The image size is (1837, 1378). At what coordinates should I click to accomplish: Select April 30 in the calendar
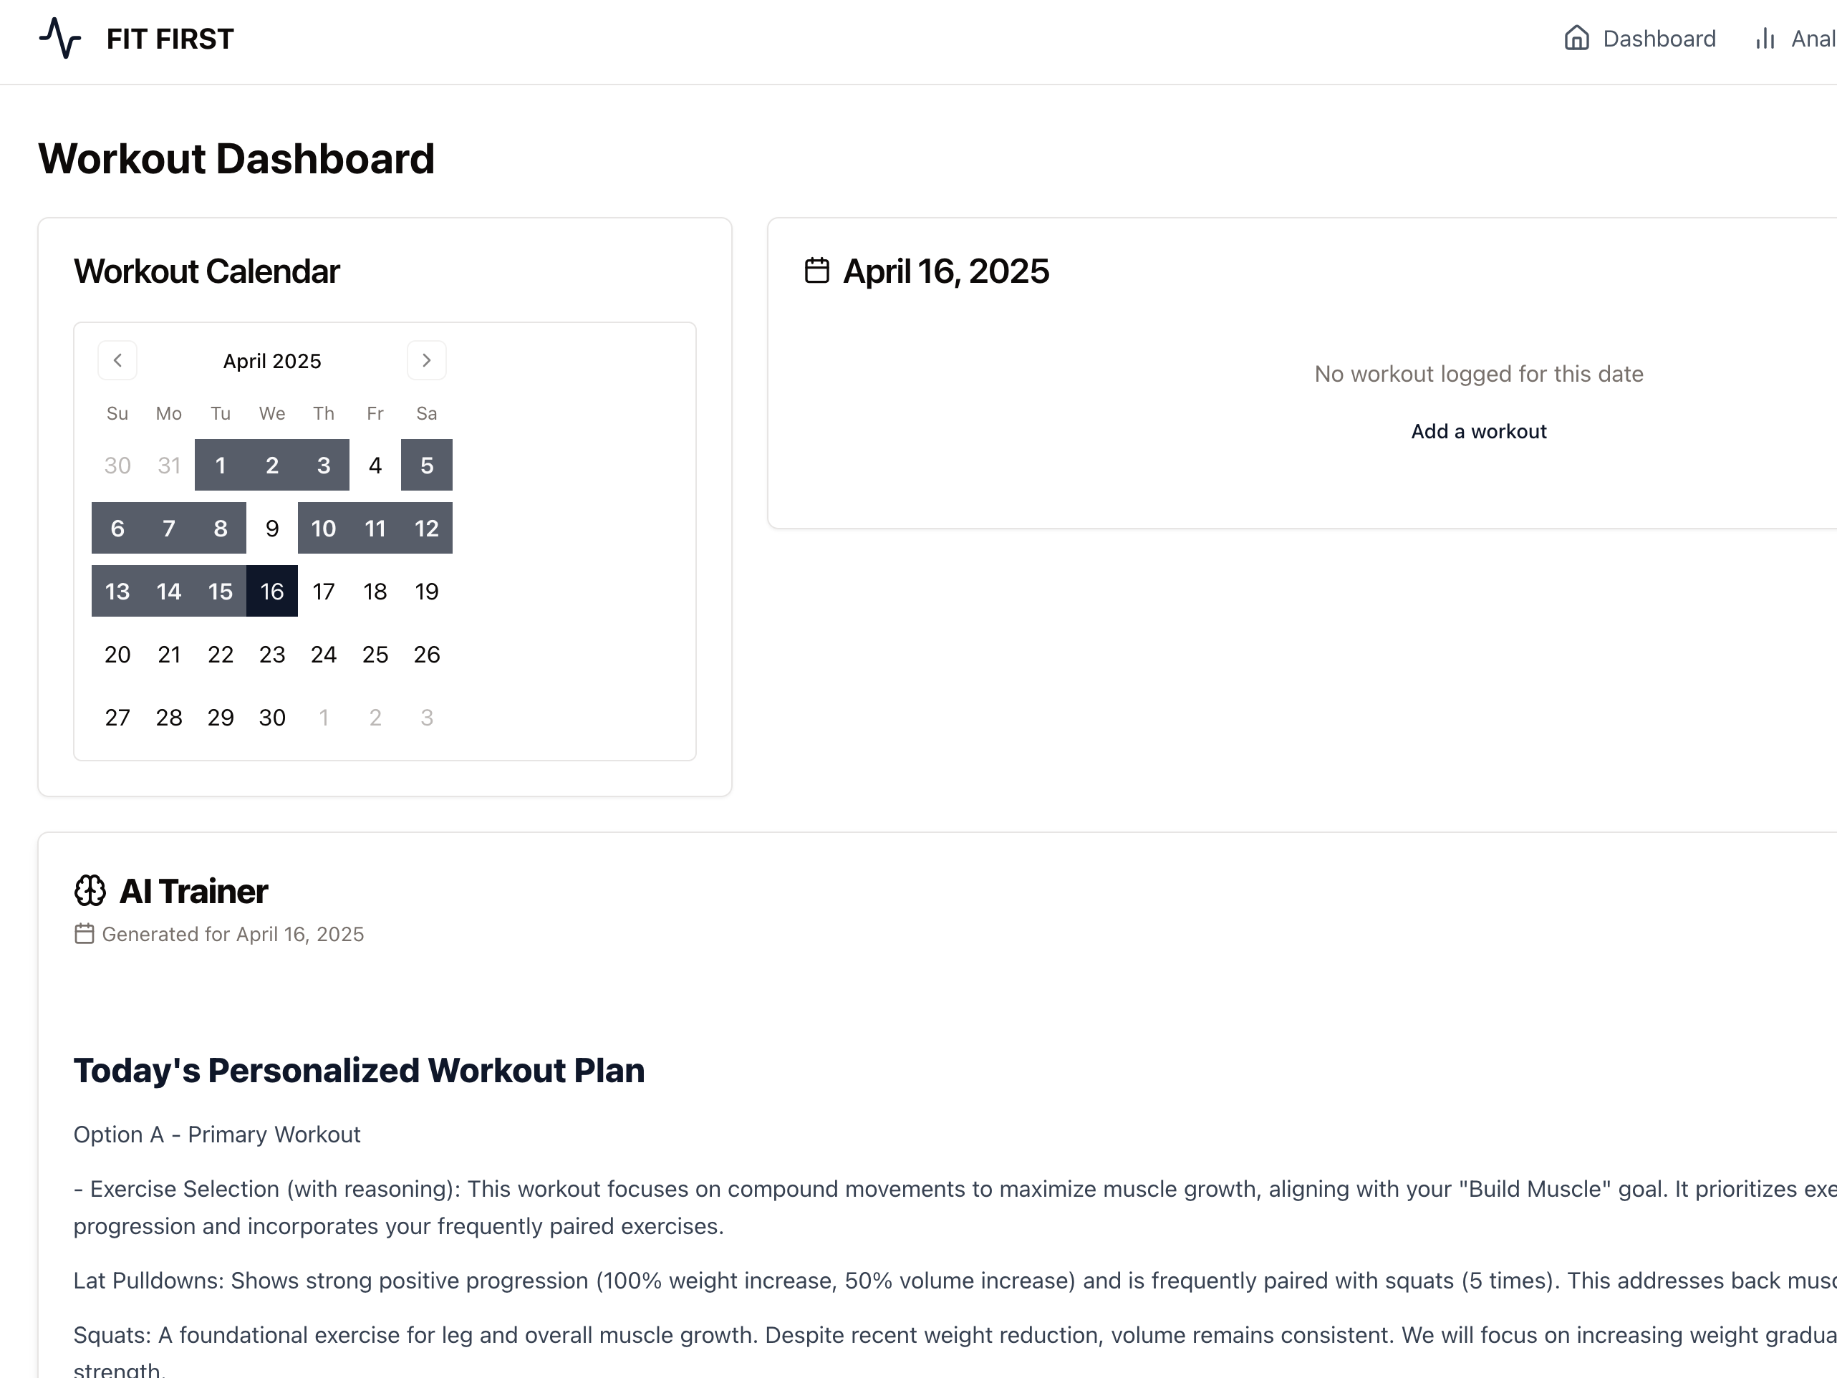tap(271, 718)
